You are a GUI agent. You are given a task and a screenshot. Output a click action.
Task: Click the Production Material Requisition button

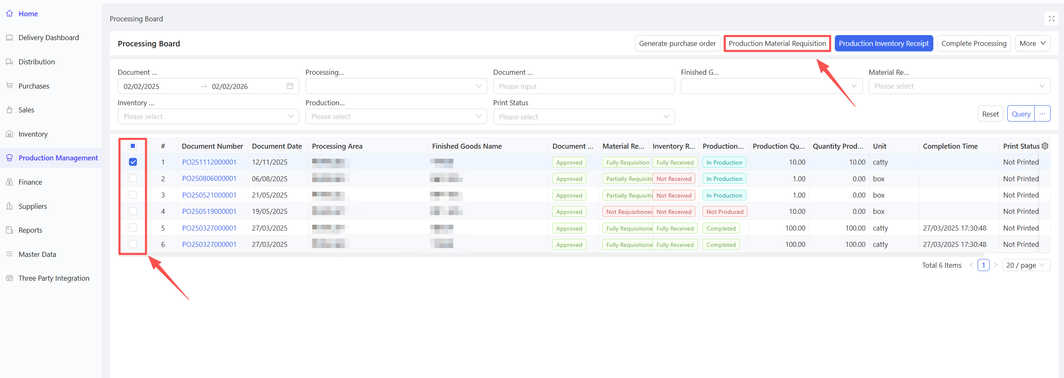click(777, 43)
